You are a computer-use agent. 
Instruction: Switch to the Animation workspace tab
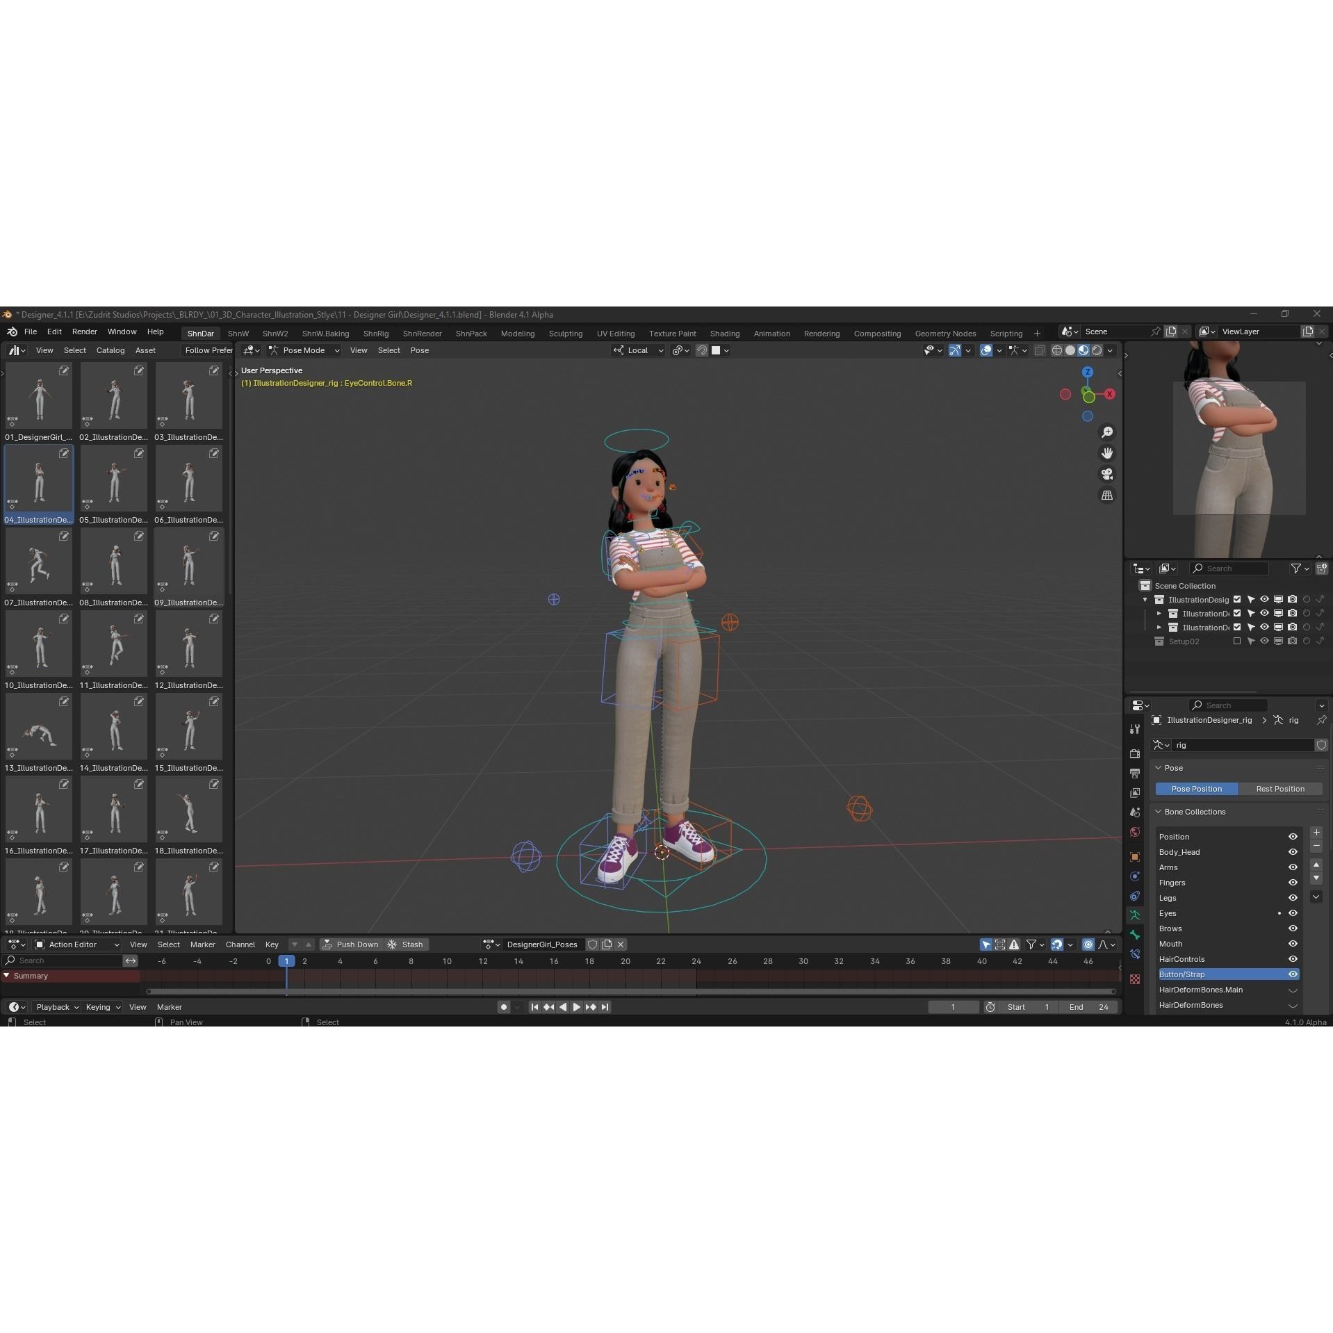click(771, 334)
